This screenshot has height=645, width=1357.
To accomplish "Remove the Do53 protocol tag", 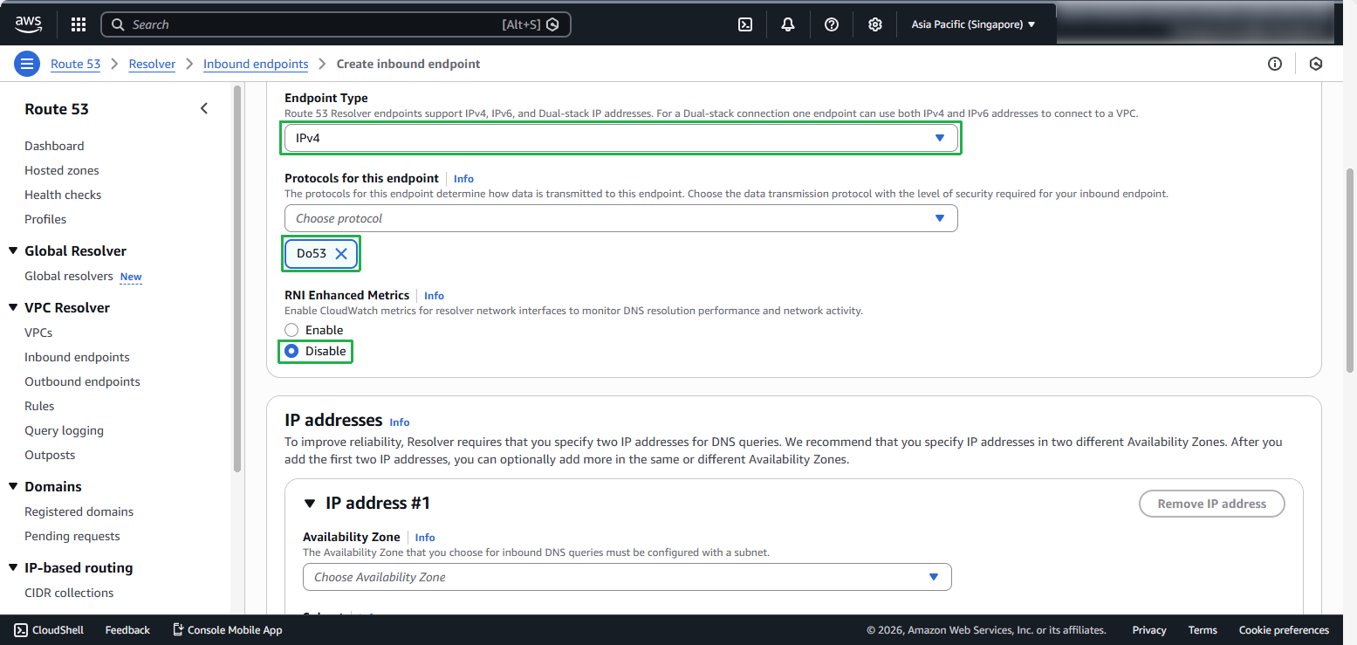I will [x=341, y=254].
